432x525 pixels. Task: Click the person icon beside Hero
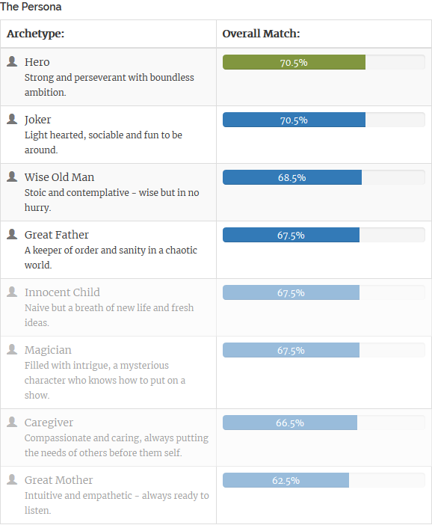pyautogui.click(x=12, y=61)
